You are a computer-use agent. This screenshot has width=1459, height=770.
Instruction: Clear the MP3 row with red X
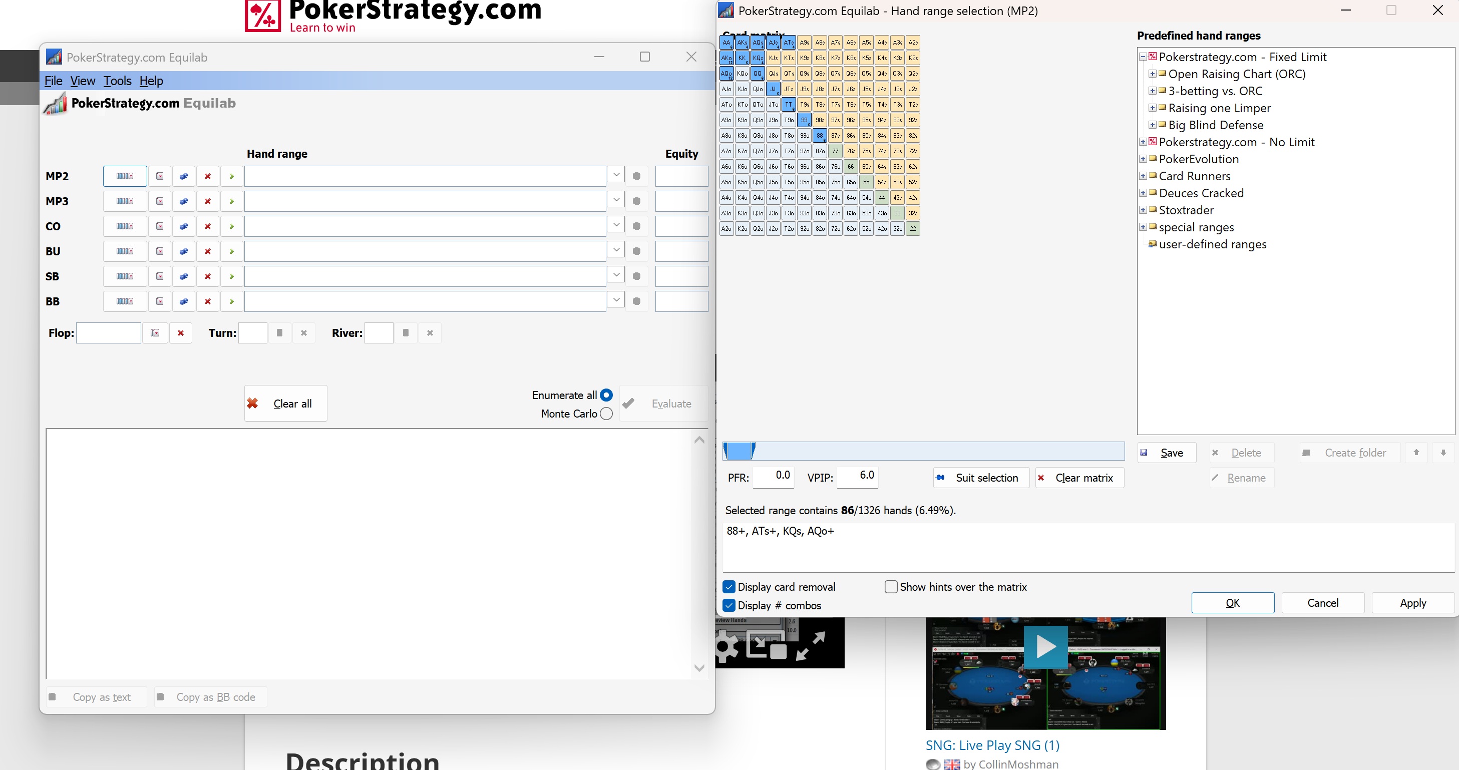pyautogui.click(x=208, y=202)
